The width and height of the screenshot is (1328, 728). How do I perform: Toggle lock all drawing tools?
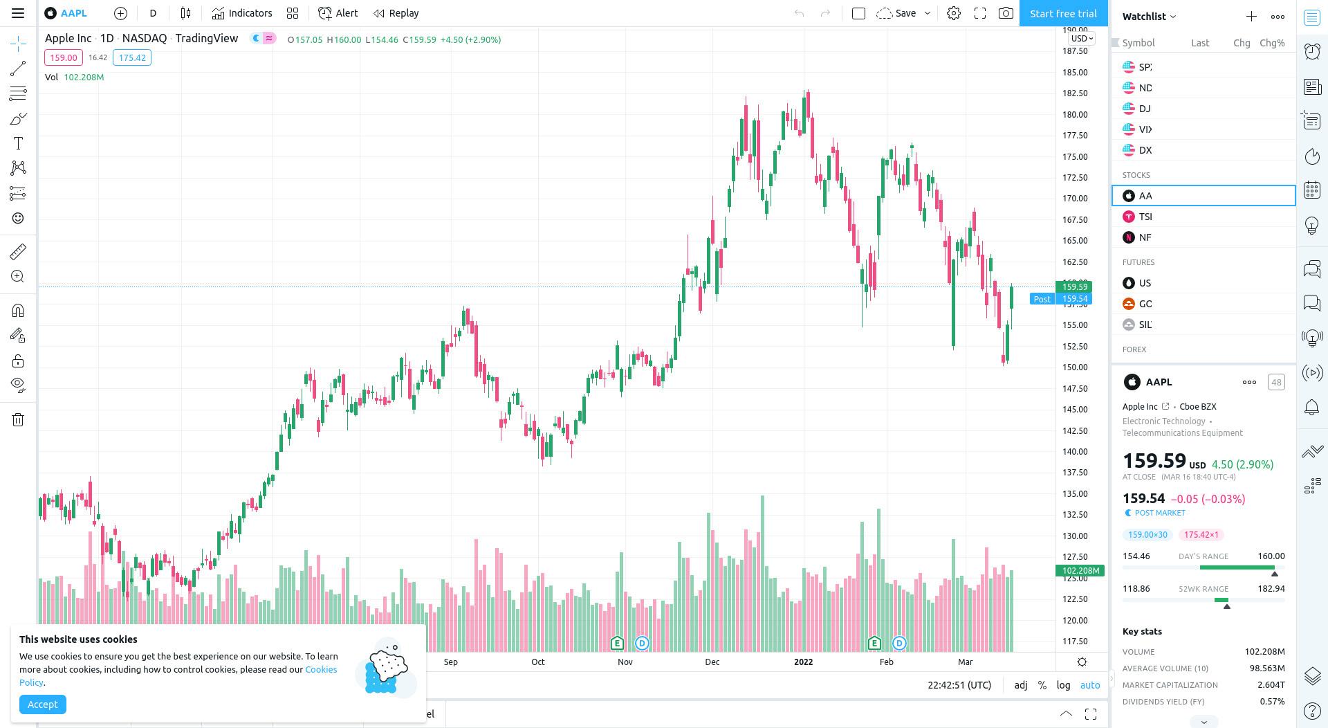click(x=18, y=361)
